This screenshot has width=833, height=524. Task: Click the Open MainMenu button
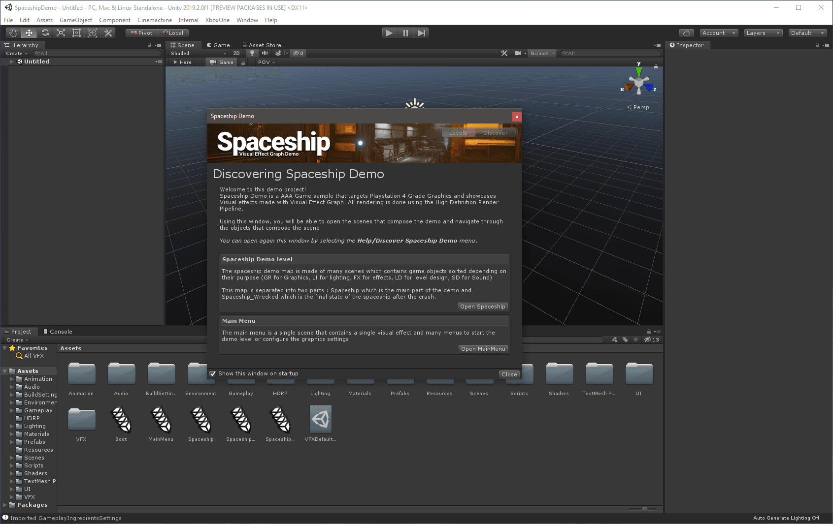tap(483, 349)
